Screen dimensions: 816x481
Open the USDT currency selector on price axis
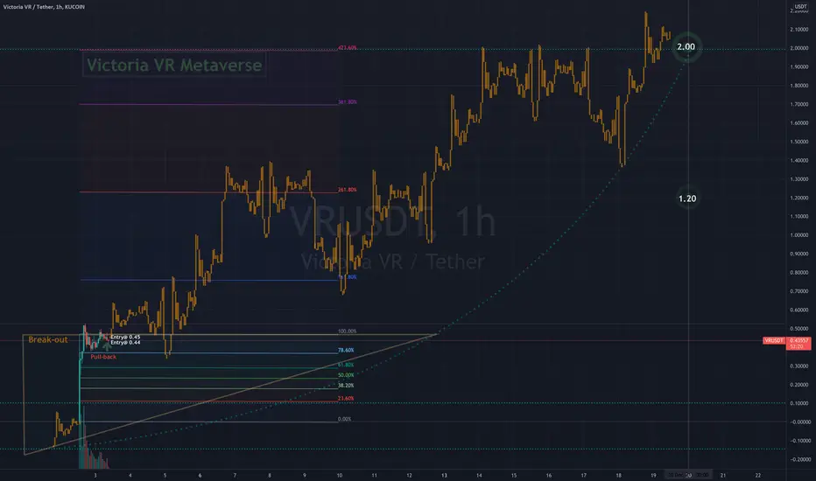click(800, 7)
